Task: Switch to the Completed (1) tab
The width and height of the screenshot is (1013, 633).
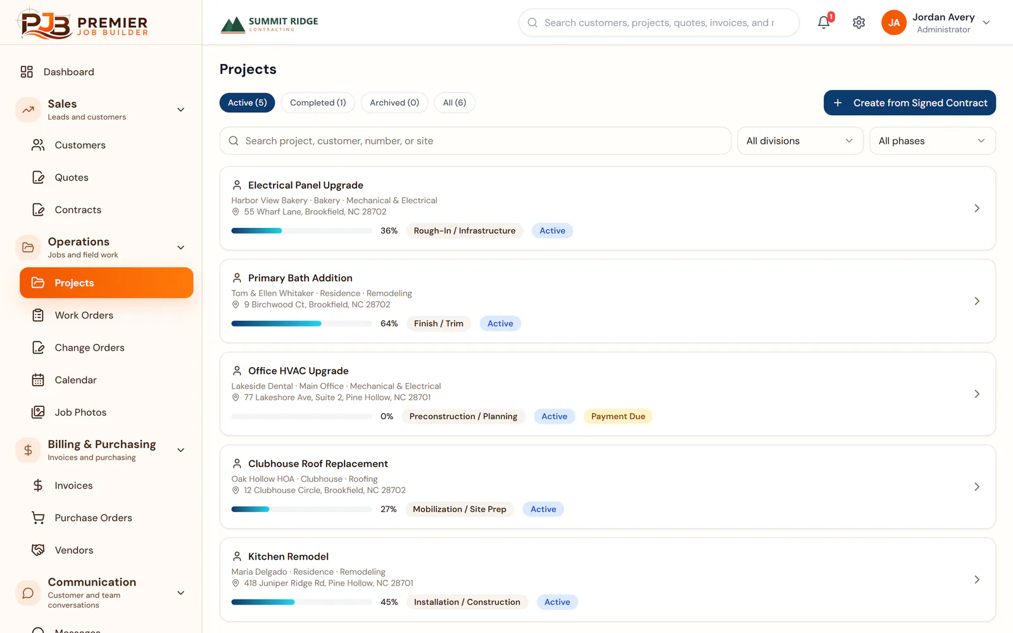Action: pyautogui.click(x=318, y=103)
